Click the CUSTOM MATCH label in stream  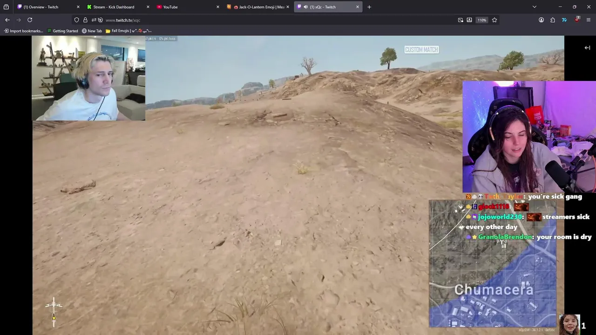tap(421, 50)
